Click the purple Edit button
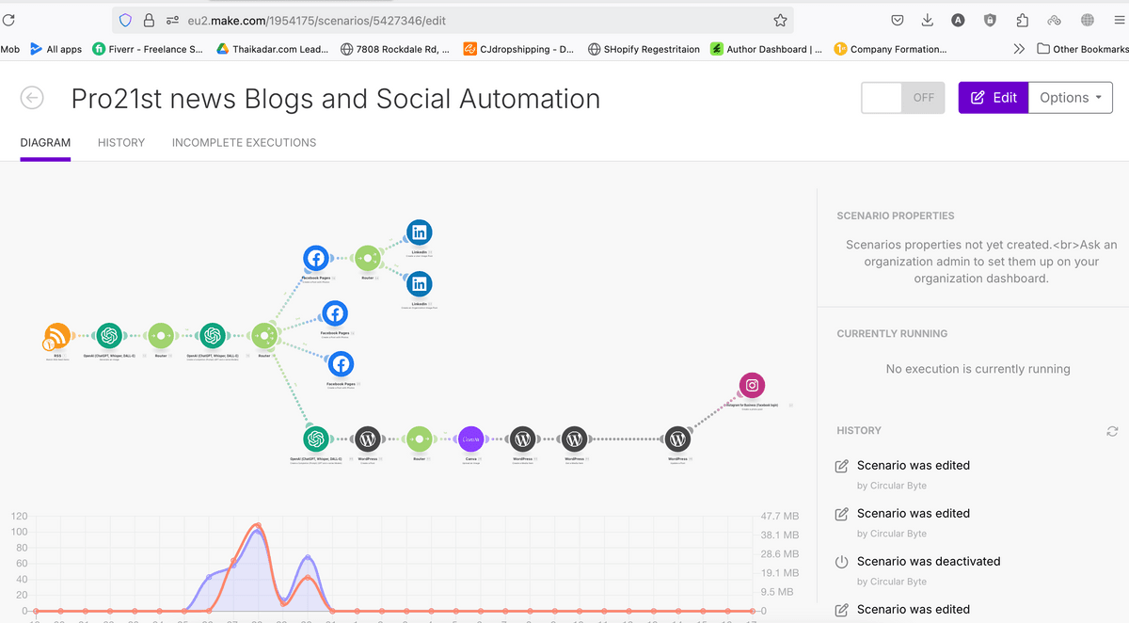 (994, 98)
